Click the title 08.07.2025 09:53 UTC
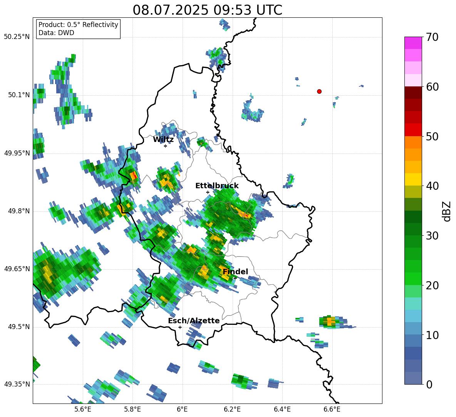456x417 pixels. (207, 10)
